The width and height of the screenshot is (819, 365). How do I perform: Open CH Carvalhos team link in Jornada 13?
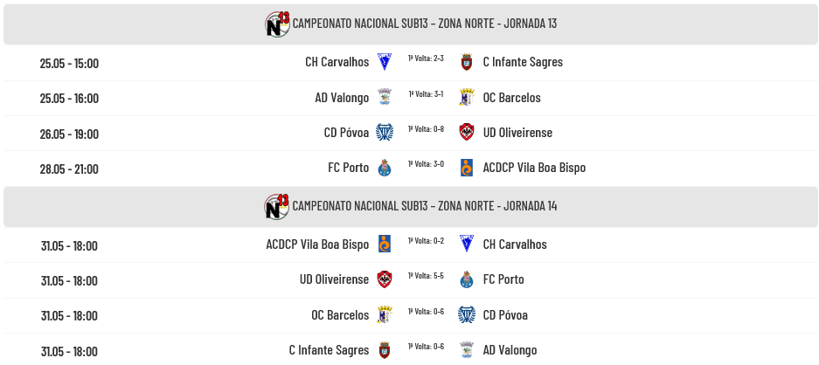tap(337, 62)
